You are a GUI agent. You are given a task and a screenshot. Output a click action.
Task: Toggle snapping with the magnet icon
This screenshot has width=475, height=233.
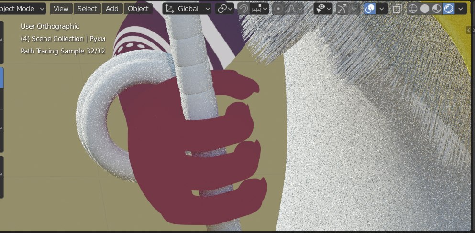pos(243,9)
